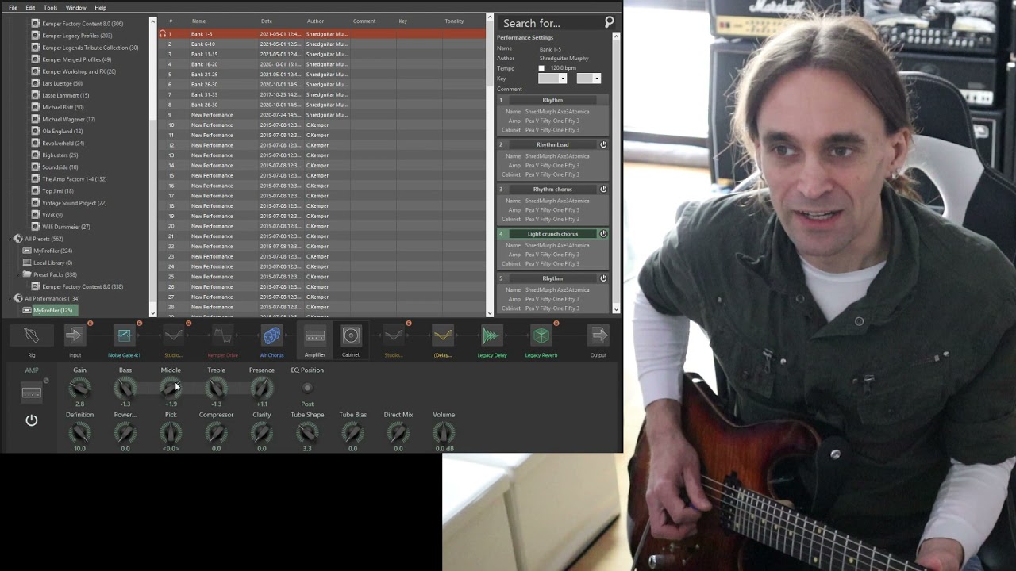Click the icon beside Soundside (10)
The width and height of the screenshot is (1016, 571).
[36, 167]
